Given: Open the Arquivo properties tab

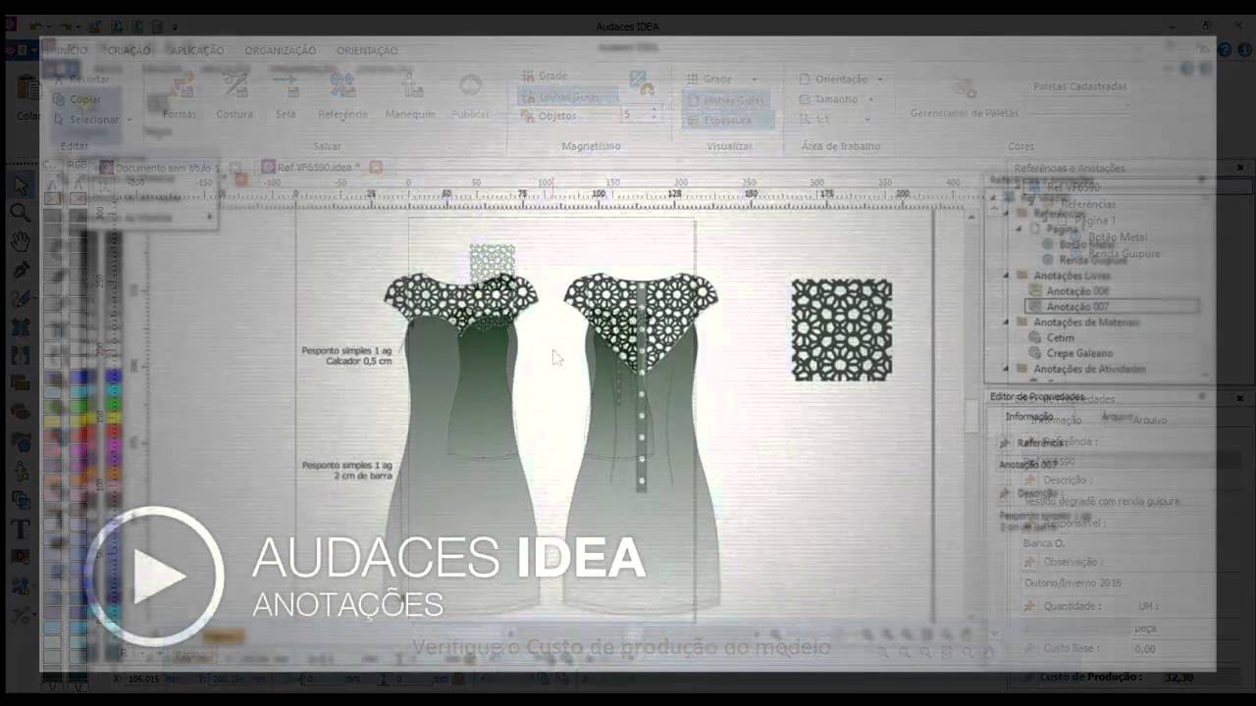Looking at the screenshot, I should tap(1149, 420).
